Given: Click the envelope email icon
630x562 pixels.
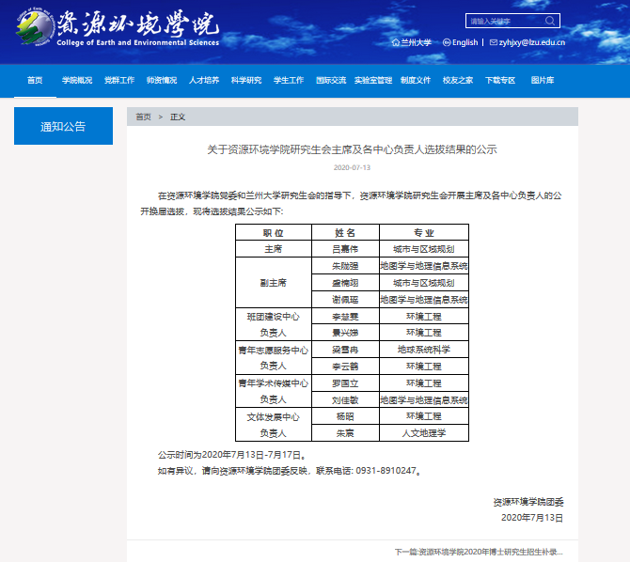Looking at the screenshot, I should (x=494, y=42).
